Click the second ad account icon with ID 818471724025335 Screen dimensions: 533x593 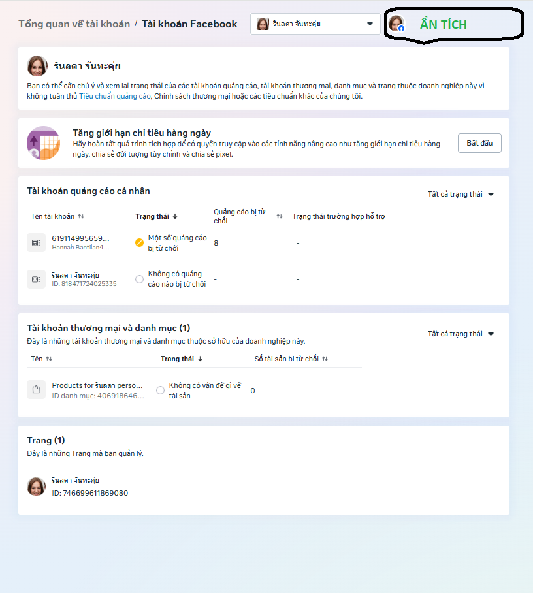(x=37, y=279)
